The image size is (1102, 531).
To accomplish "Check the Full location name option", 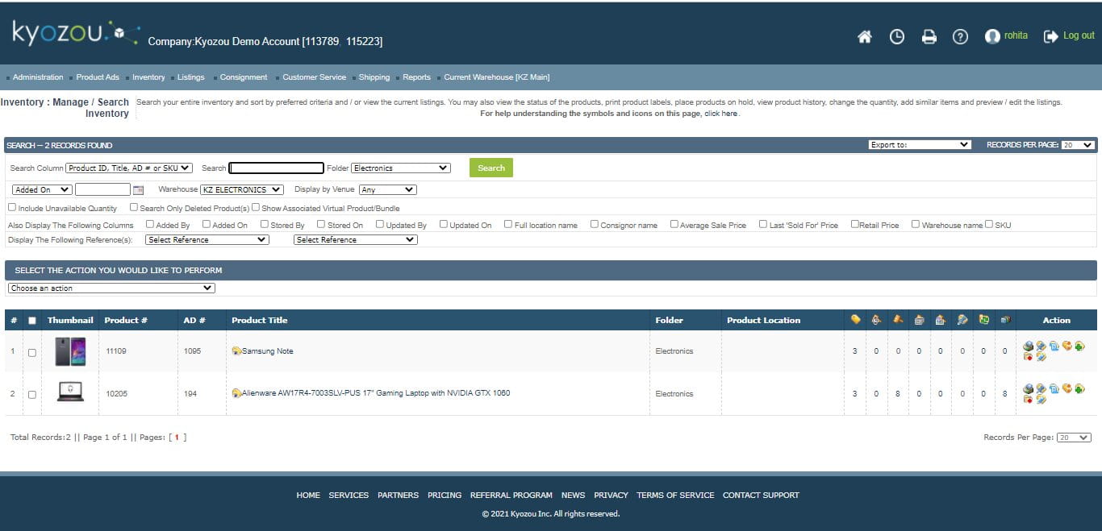I will point(508,224).
